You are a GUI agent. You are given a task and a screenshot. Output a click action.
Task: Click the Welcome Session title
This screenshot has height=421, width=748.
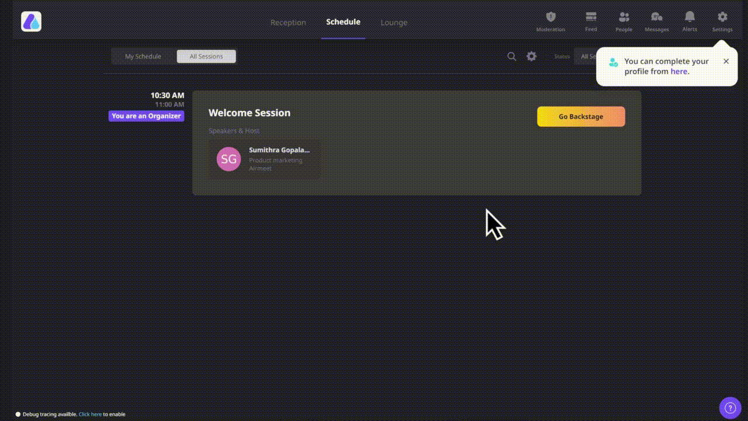[x=250, y=113]
